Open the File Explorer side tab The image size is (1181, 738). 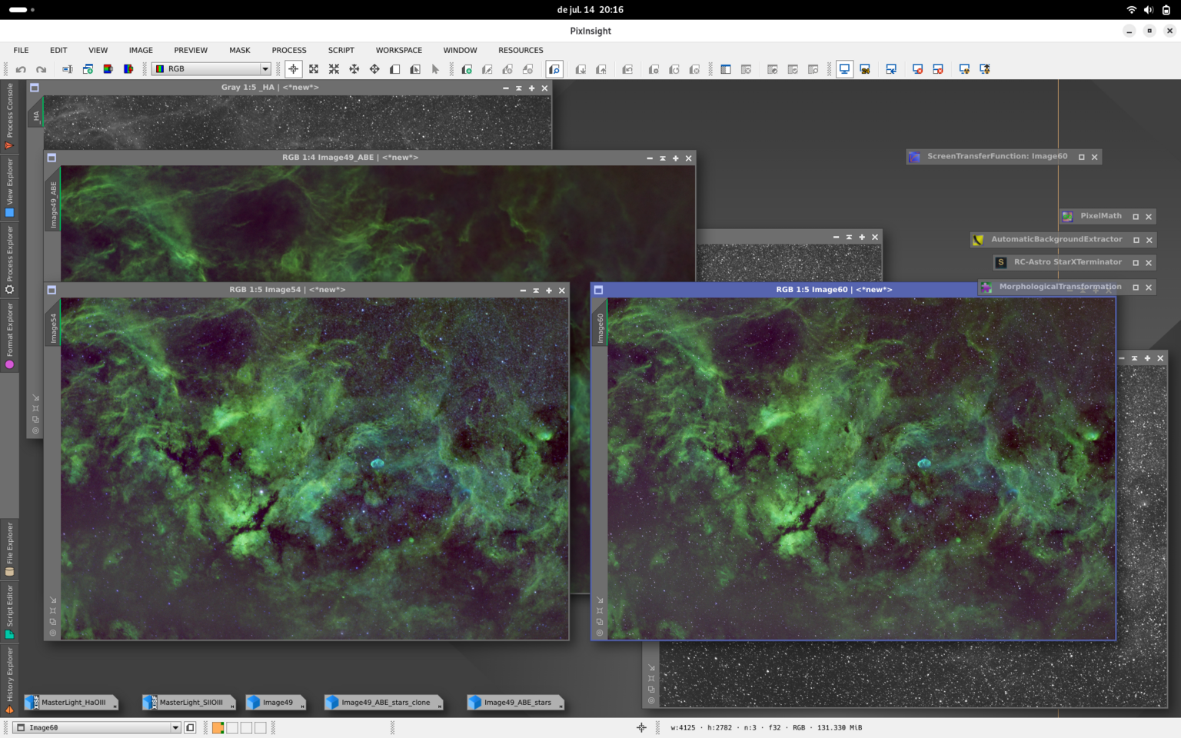(9, 549)
